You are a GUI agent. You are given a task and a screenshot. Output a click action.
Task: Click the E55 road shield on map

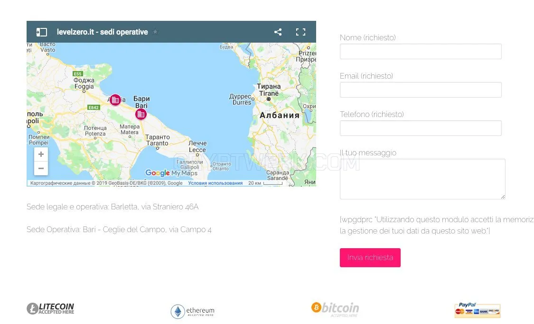pyautogui.click(x=78, y=74)
